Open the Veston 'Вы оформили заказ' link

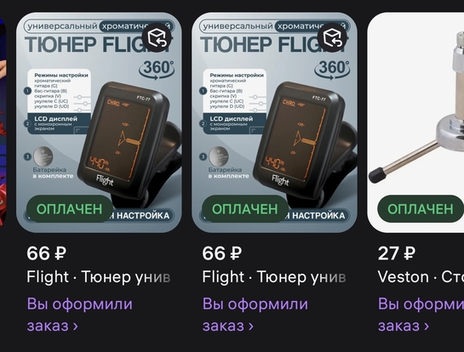point(421,315)
